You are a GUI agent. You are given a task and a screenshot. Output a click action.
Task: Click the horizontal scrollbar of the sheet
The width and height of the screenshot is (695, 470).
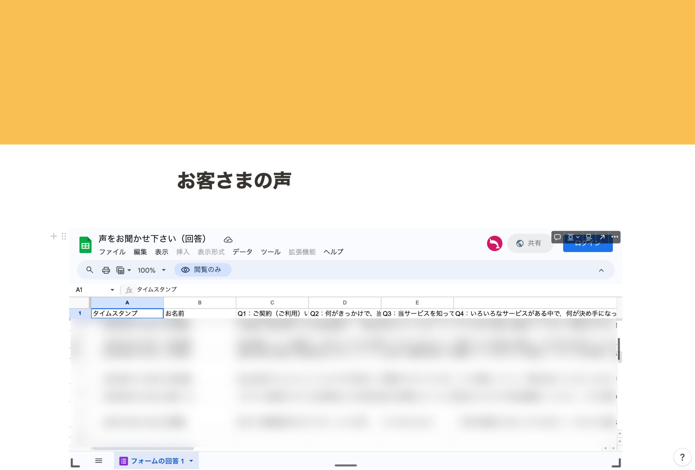[143, 449]
